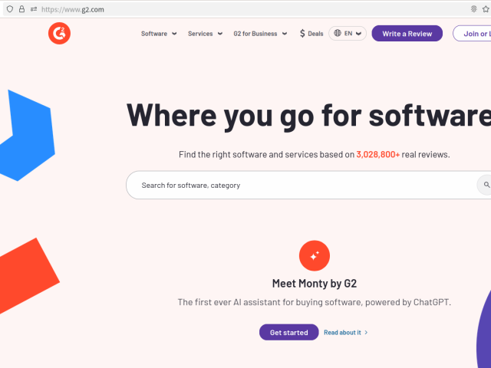This screenshot has height=368, width=491.
Task: Click the shield icon in address bar
Action: coord(10,9)
